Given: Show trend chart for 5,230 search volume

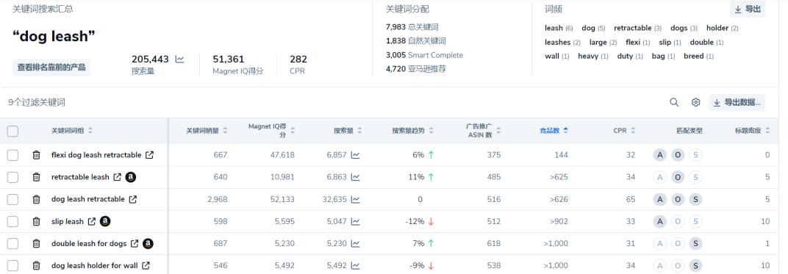Looking at the screenshot, I should (x=355, y=243).
